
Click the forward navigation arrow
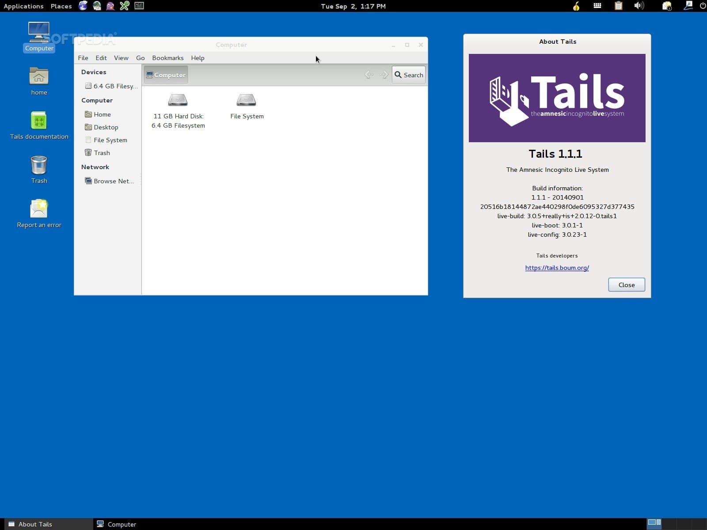coord(383,74)
